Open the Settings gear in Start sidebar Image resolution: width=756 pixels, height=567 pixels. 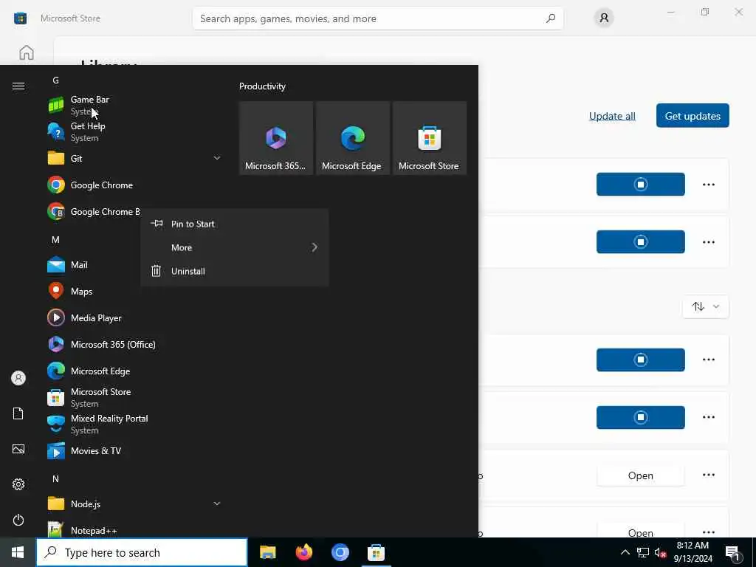(18, 484)
